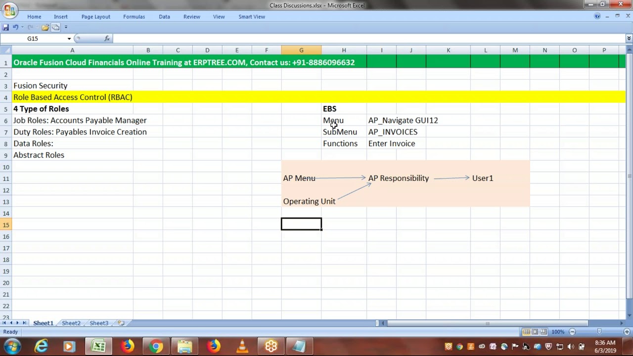Click the Excel taskbar icon

[x=98, y=347]
